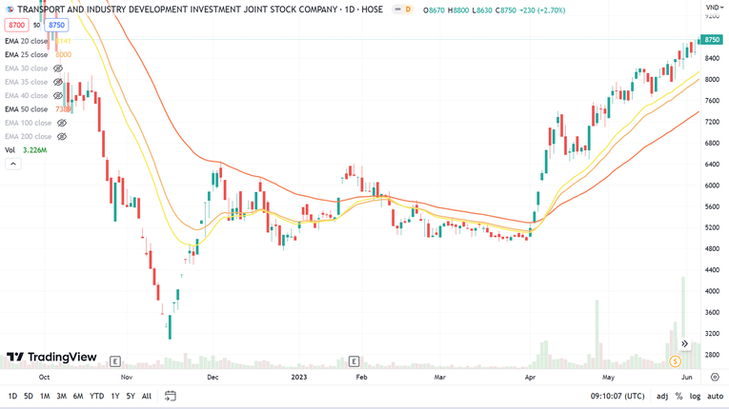
Task: Show the hidden EMA 100 indicator
Action: point(62,123)
